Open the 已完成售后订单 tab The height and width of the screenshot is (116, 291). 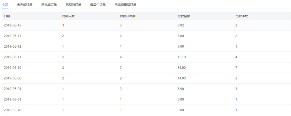coord(126,5)
